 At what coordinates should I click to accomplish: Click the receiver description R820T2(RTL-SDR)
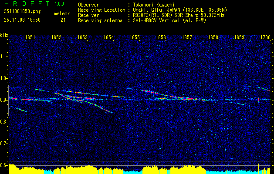[x=154, y=15]
